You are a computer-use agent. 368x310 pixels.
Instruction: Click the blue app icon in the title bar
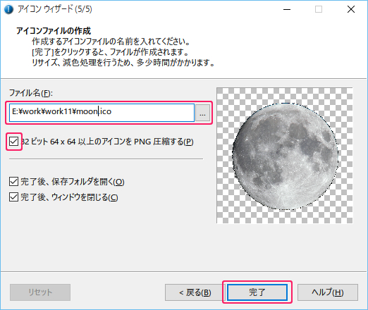pyautogui.click(x=8, y=9)
